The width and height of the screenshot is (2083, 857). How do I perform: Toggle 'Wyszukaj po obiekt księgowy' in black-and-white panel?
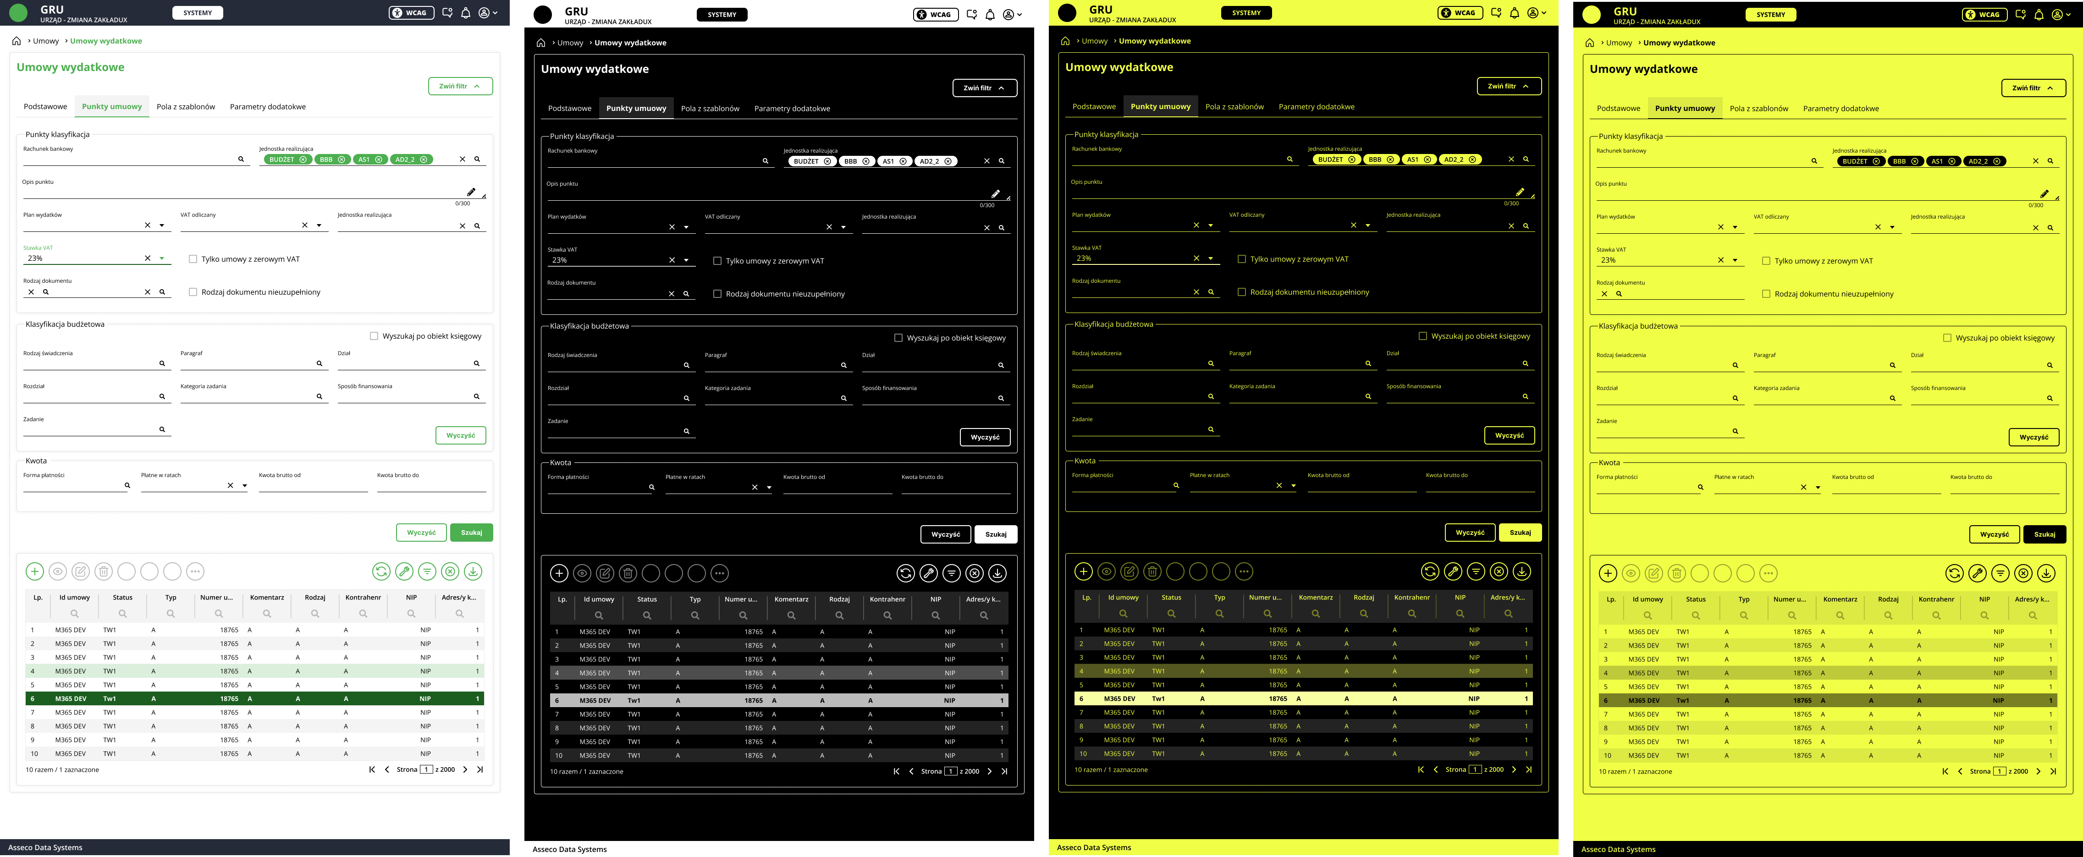tap(898, 338)
